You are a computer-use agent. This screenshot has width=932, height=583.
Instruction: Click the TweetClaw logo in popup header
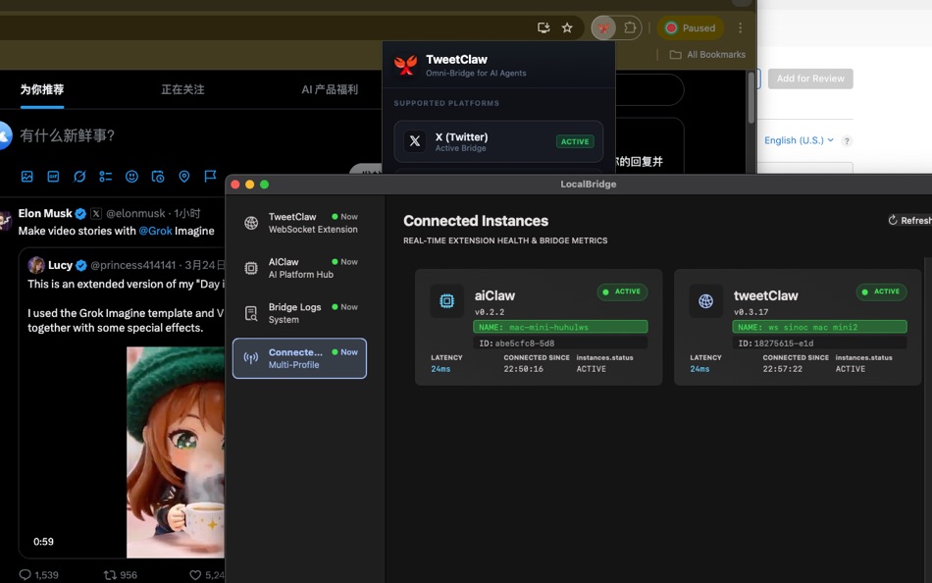click(x=405, y=65)
